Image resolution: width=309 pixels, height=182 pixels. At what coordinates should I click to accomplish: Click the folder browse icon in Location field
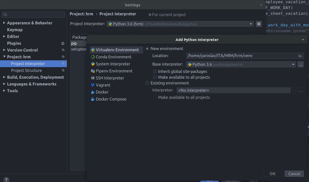tap(300, 56)
